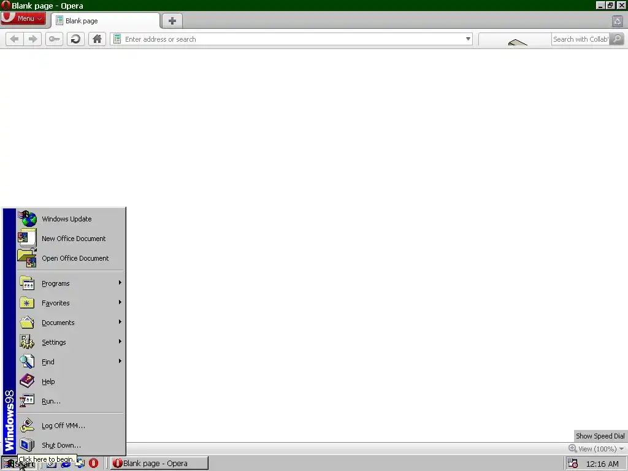The width and height of the screenshot is (628, 471).
Task: Go to the Home page icon
Action: (x=97, y=39)
